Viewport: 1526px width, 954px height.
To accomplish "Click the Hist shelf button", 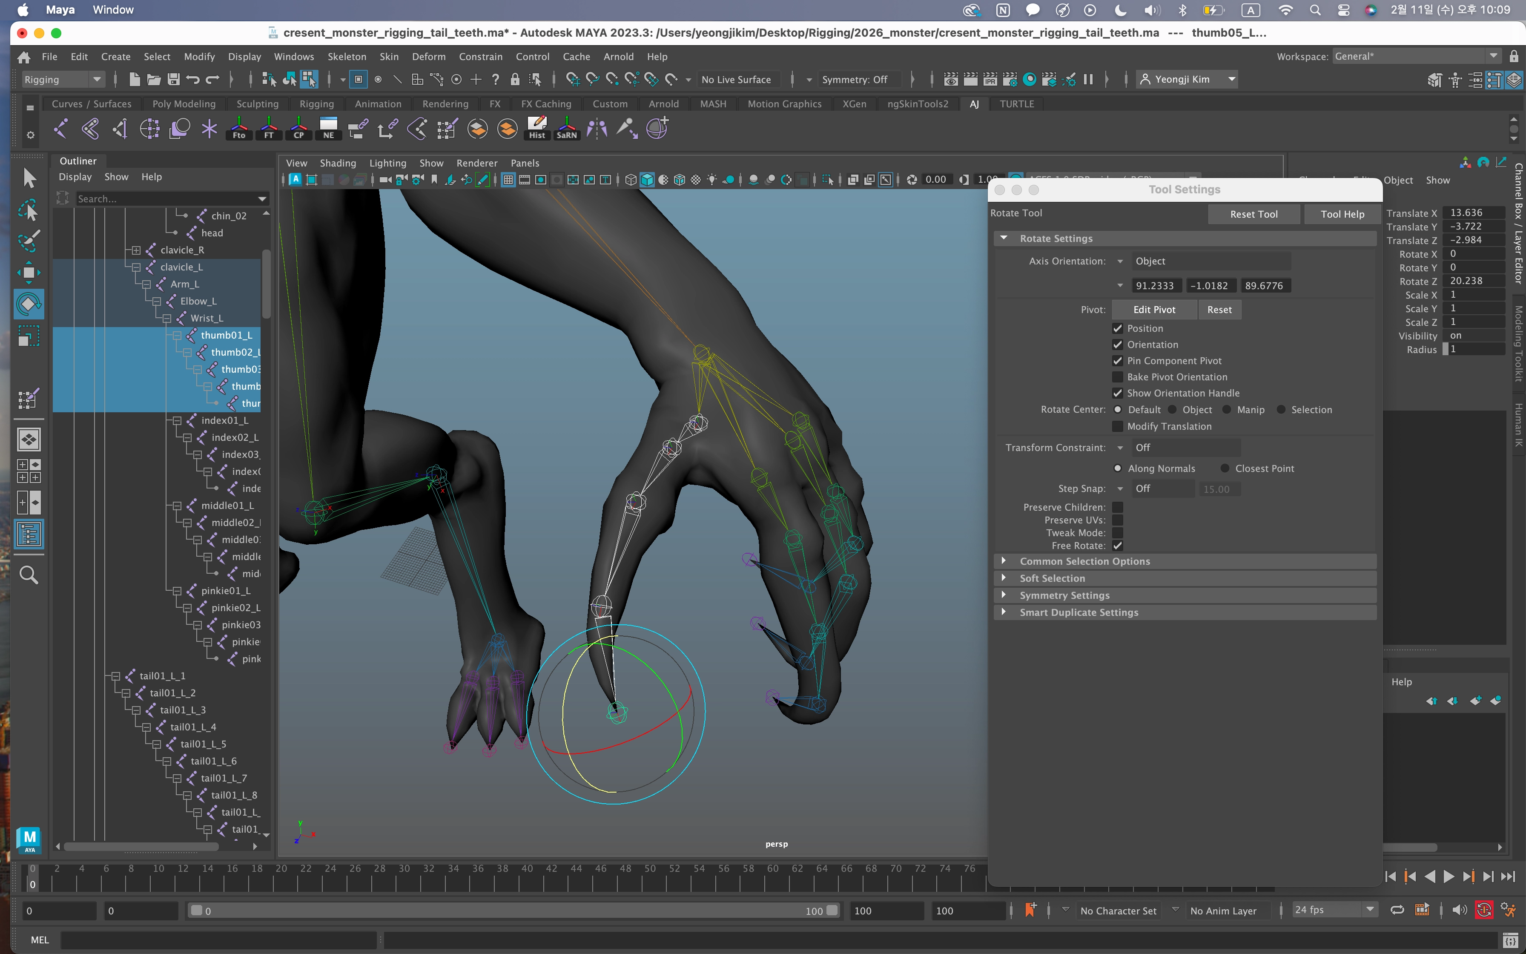I will pos(536,128).
